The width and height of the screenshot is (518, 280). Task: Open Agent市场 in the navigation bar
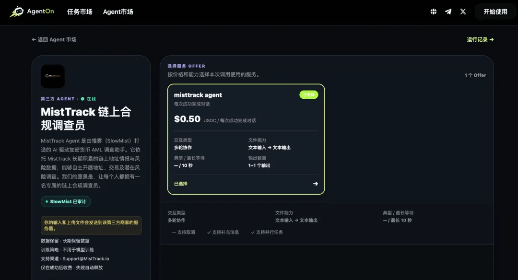click(118, 12)
